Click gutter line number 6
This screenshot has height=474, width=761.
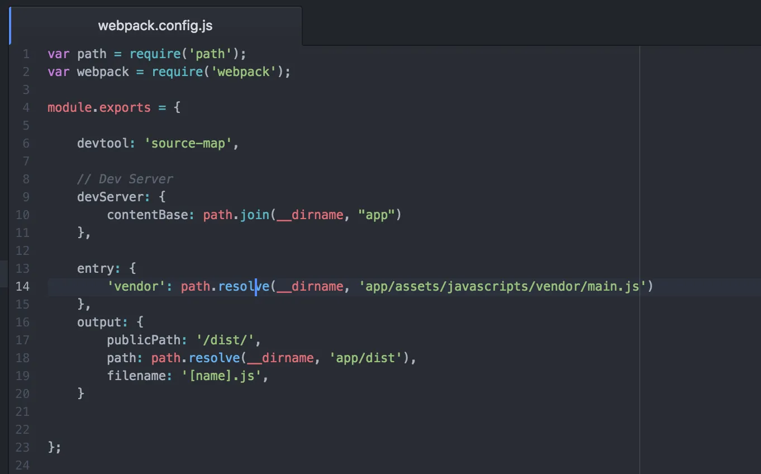pyautogui.click(x=26, y=143)
